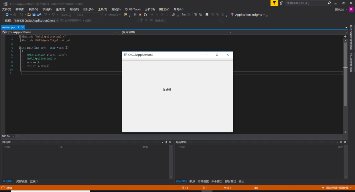The width and height of the screenshot is (355, 192).
Task: Click the Open File folder icon
Action: [x=29, y=15]
